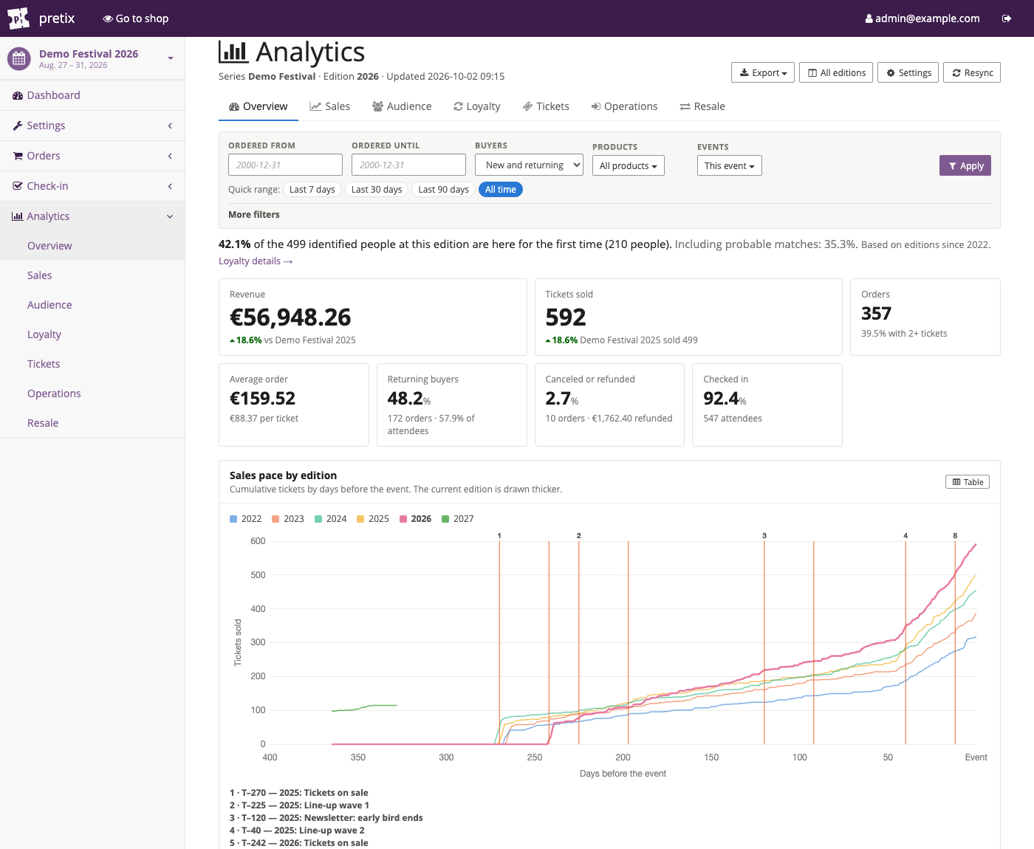Click the Dashboard gauge icon
This screenshot has width=1034, height=849.
click(x=18, y=95)
